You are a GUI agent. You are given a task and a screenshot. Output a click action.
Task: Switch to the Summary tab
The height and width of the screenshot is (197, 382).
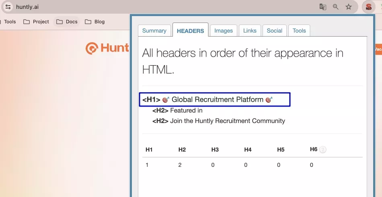click(x=154, y=31)
